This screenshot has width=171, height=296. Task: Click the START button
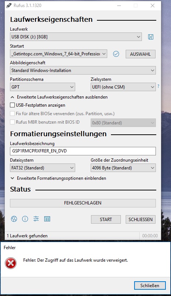pos(106,219)
